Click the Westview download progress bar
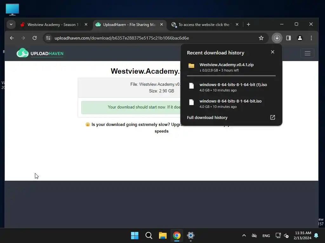The height and width of the screenshot is (243, 325). [231, 76]
